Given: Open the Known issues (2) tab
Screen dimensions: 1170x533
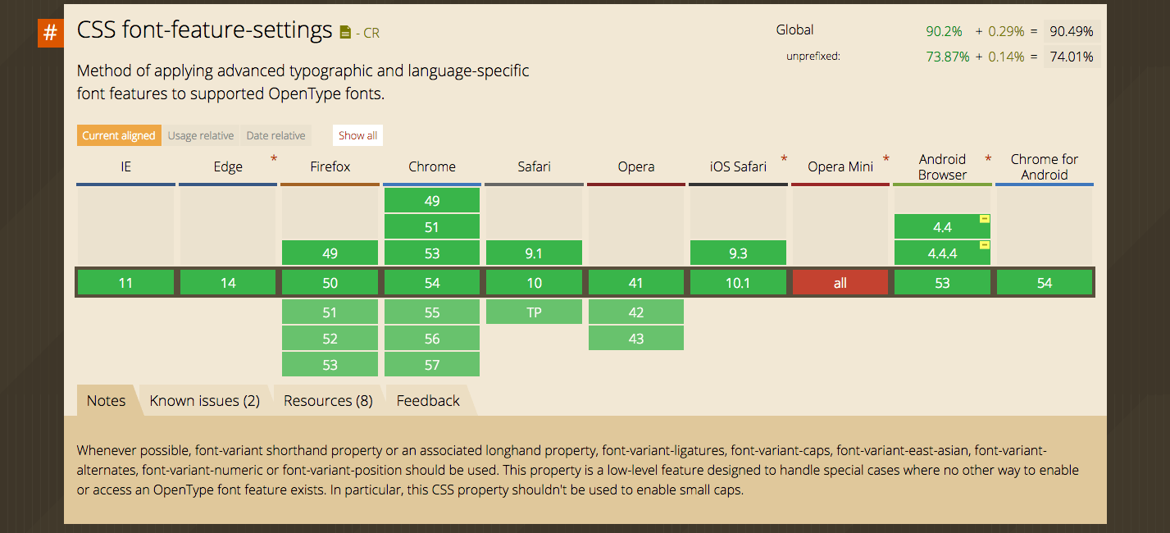Looking at the screenshot, I should click(x=204, y=400).
